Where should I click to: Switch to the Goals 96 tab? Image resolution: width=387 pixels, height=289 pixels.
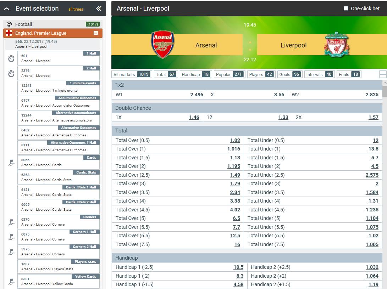(x=289, y=74)
